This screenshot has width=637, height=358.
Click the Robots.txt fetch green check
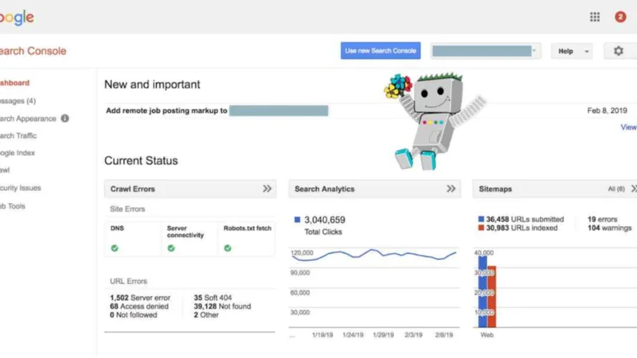pos(228,248)
